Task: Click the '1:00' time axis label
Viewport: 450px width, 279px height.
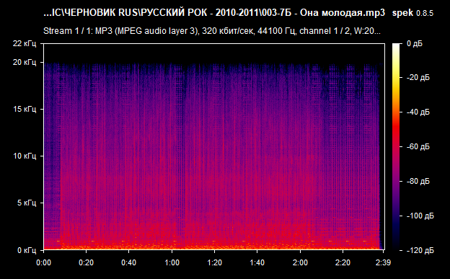Action: tap(172, 262)
